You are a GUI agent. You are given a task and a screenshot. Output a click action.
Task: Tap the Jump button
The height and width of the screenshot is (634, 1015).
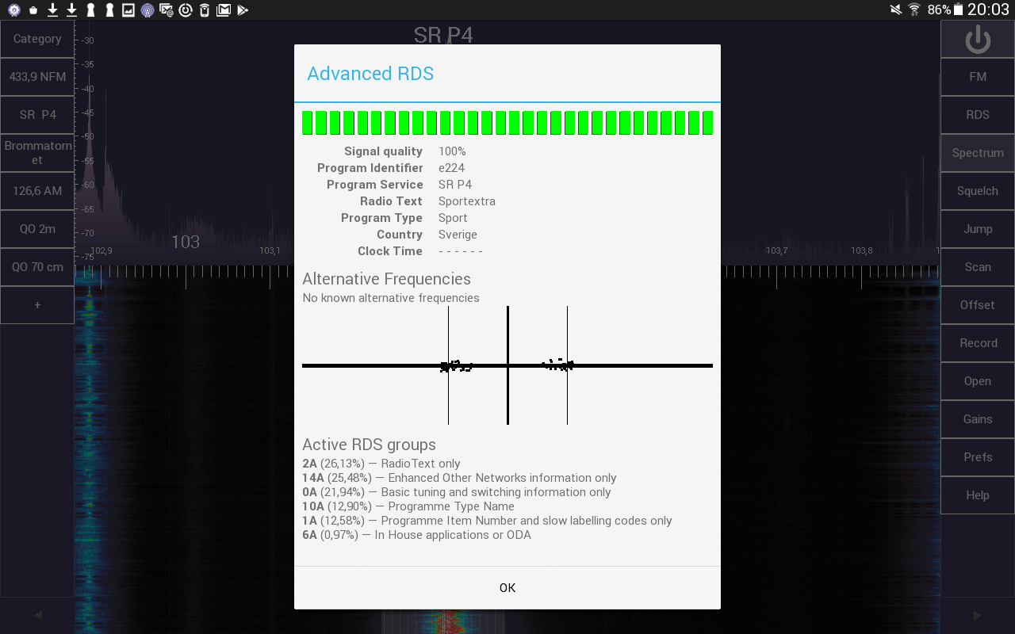pyautogui.click(x=977, y=229)
